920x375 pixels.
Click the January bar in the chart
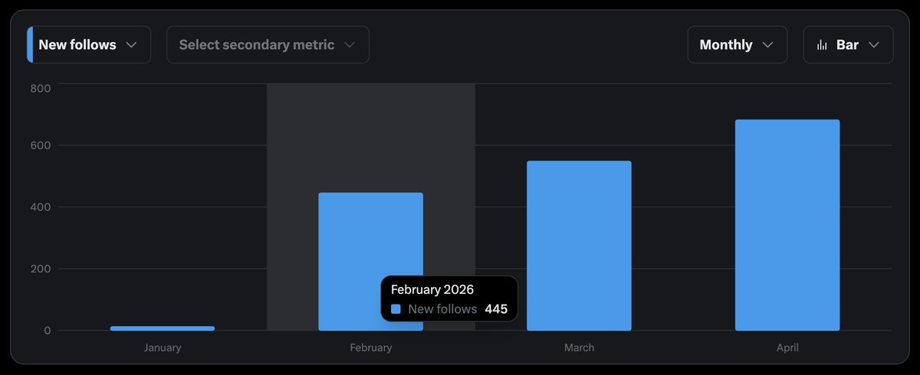coord(163,328)
